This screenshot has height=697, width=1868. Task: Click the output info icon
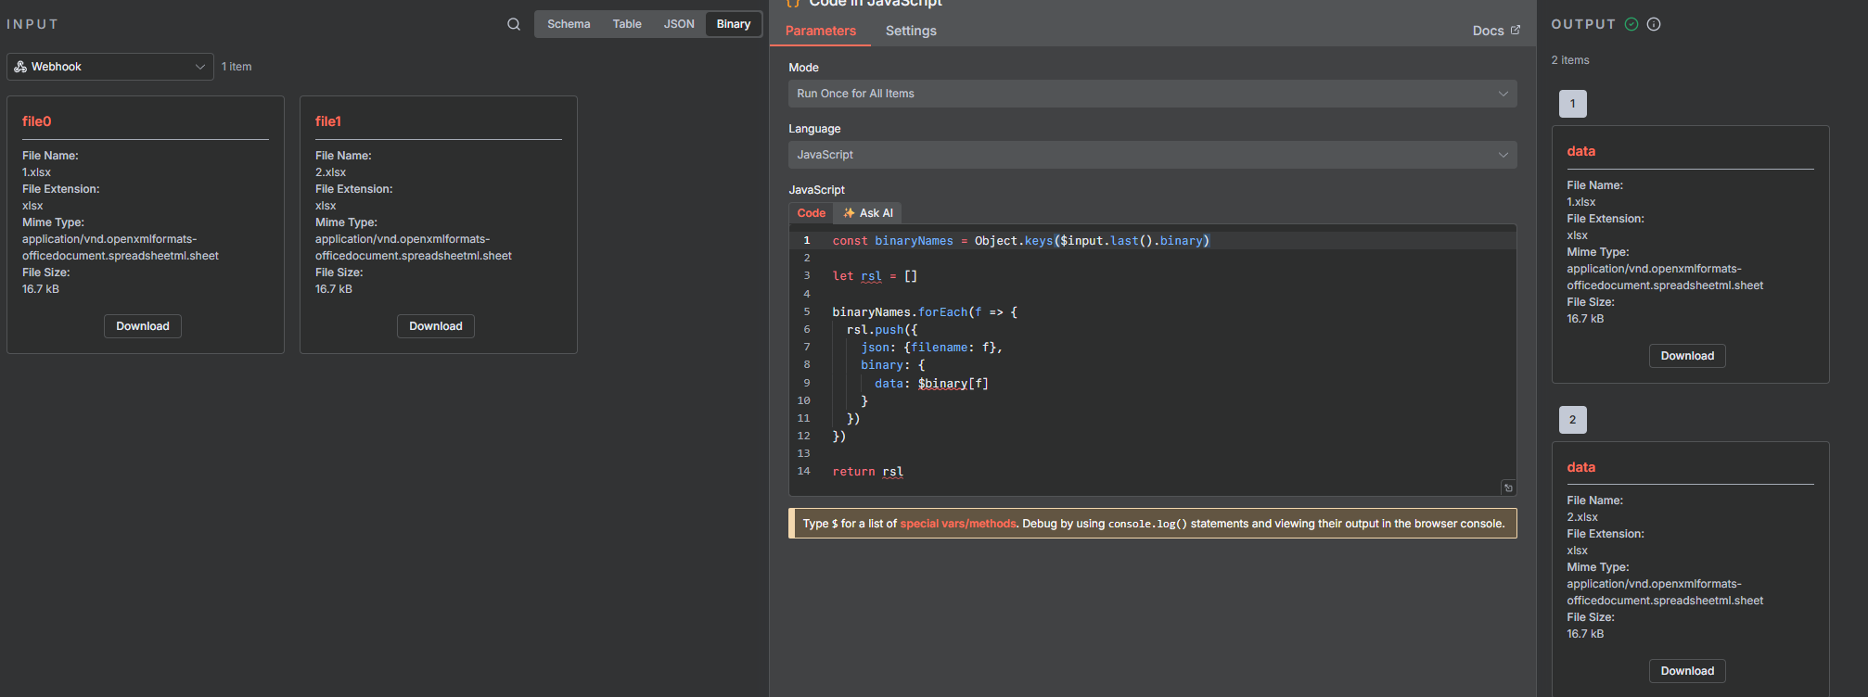tap(1654, 24)
